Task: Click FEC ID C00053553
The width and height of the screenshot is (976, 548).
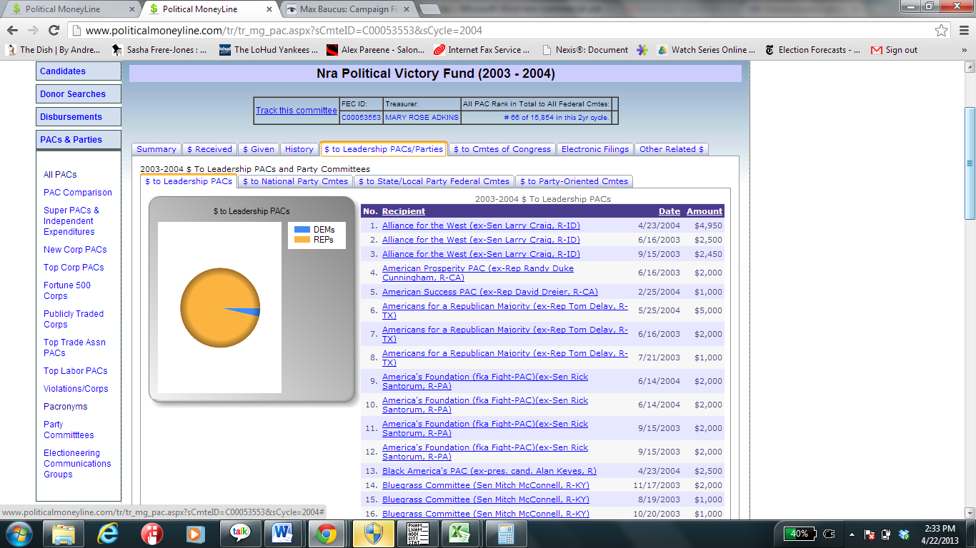Action: (x=361, y=118)
